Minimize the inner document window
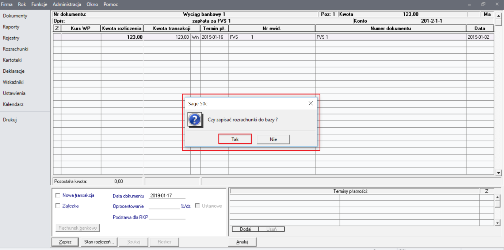 [x=470, y=4]
